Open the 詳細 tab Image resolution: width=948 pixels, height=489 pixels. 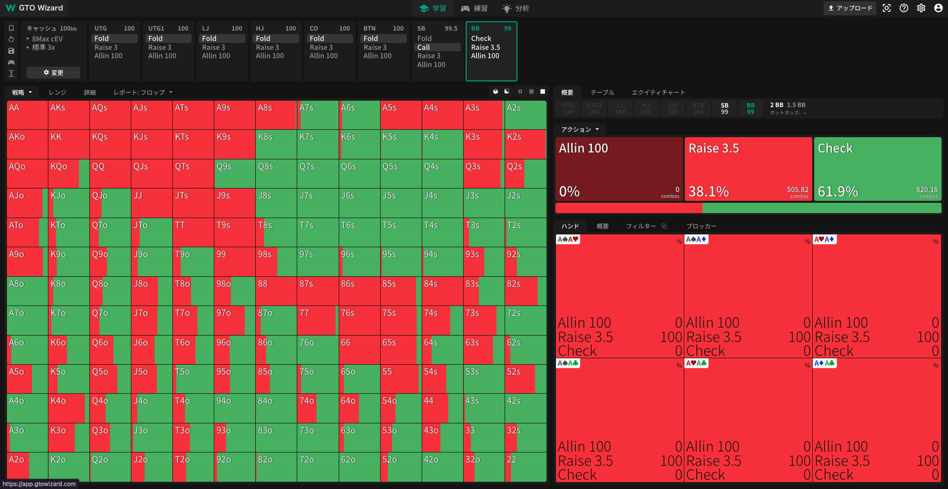pos(90,92)
